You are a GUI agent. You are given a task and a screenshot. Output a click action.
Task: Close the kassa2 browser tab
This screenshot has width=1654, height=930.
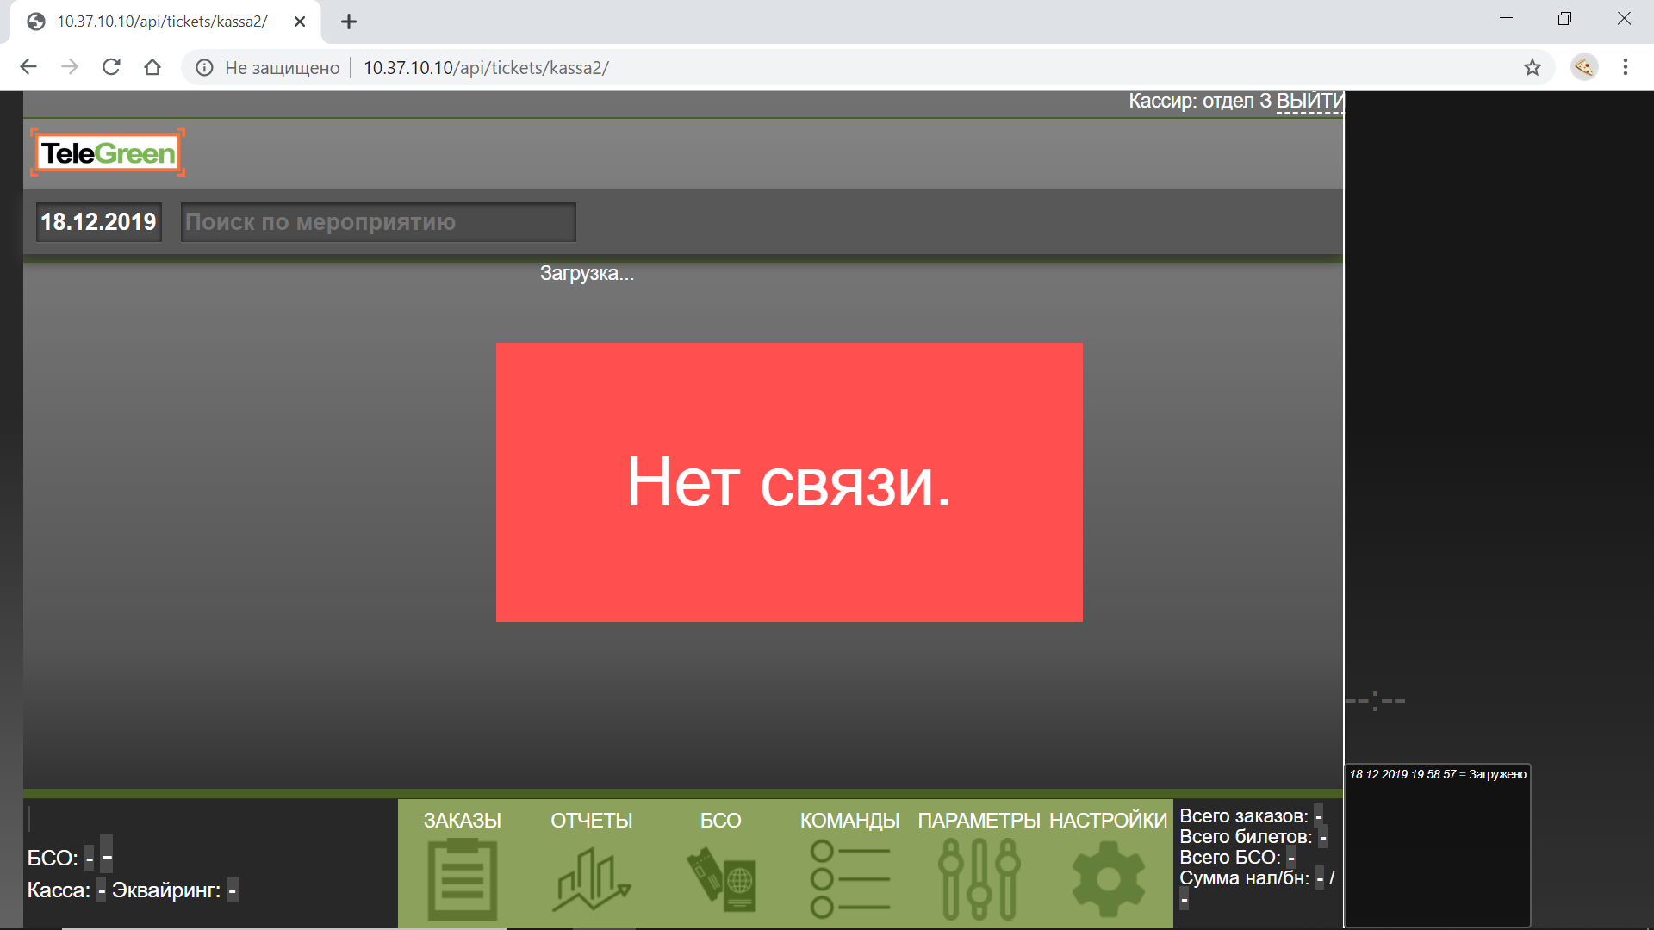coord(300,22)
